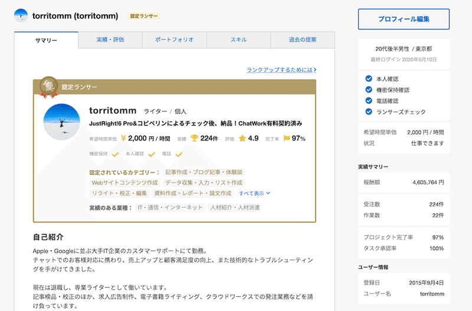Switch to the 実績・評価 tab
Screen dimensions: 472x311
tap(110, 40)
